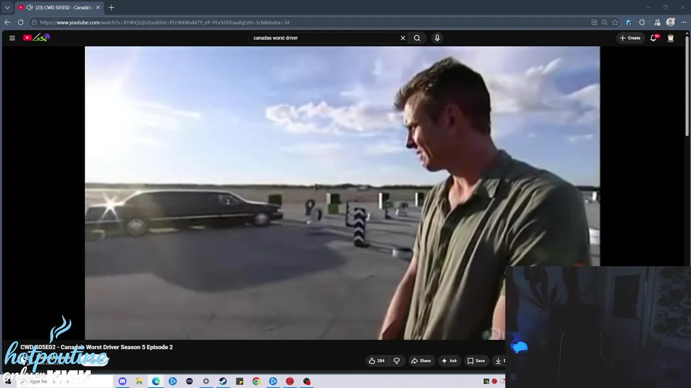The width and height of the screenshot is (691, 388).
Task: Open the YouTube account avatar menu
Action: pyautogui.click(x=670, y=38)
